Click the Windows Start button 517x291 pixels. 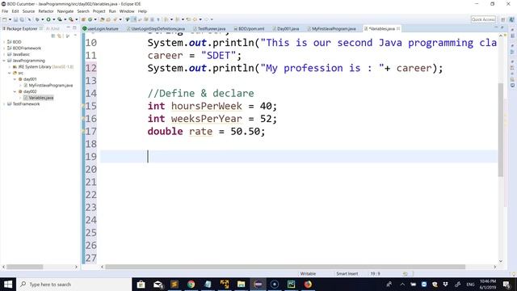coord(8,284)
